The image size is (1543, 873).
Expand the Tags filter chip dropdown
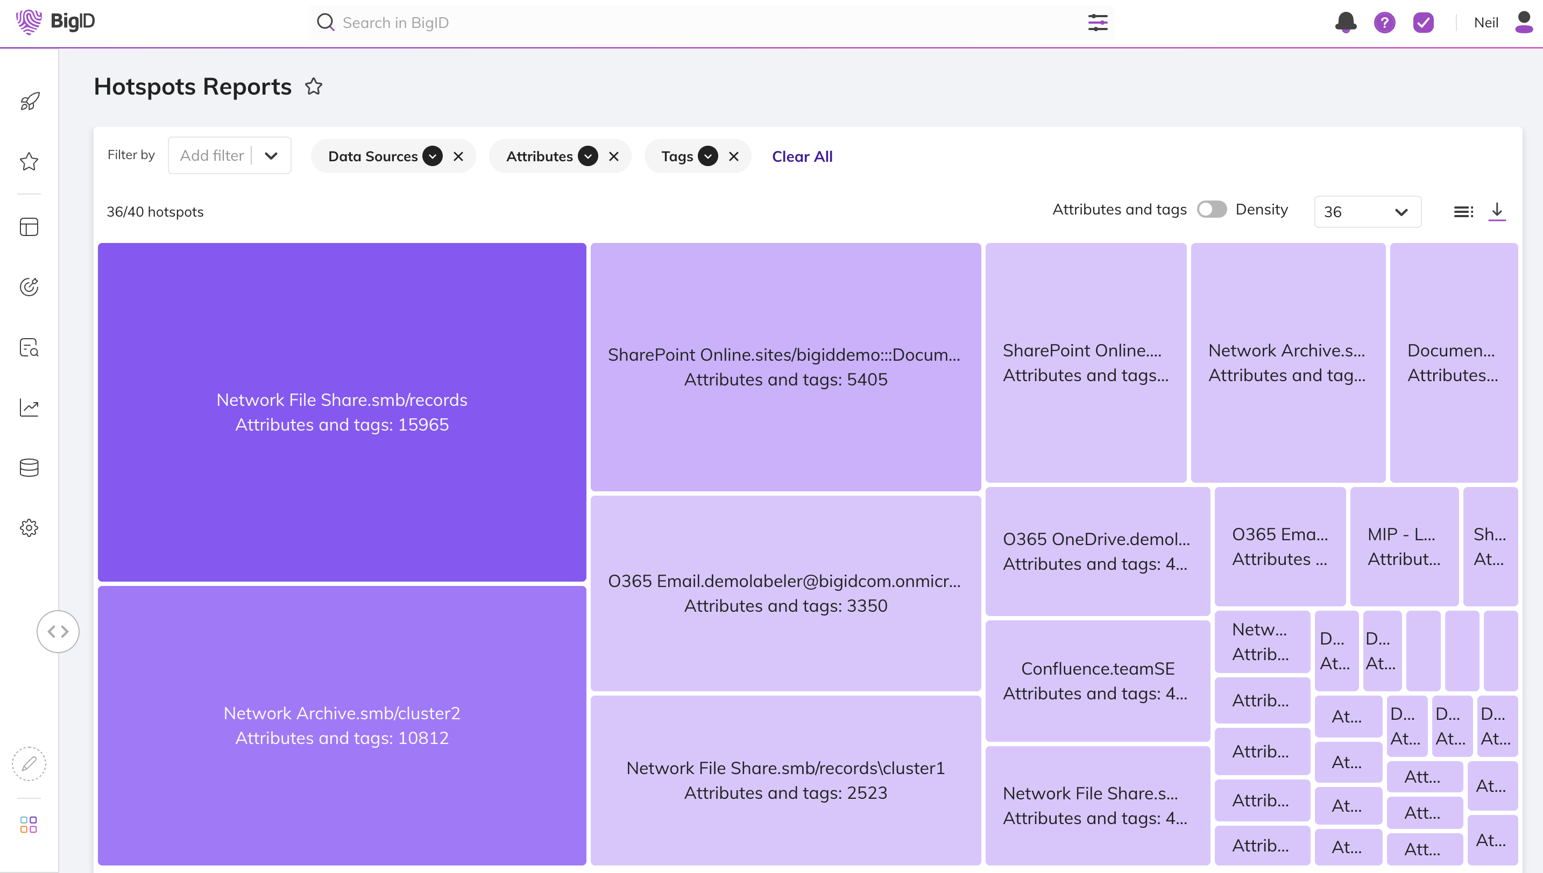[x=709, y=156]
